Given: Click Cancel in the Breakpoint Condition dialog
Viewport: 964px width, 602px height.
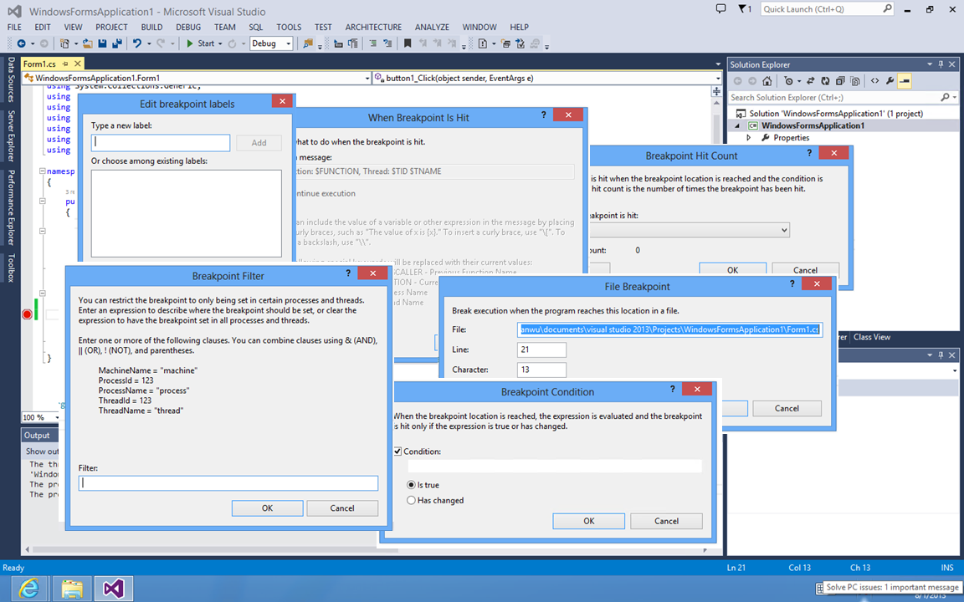Looking at the screenshot, I should pos(666,521).
